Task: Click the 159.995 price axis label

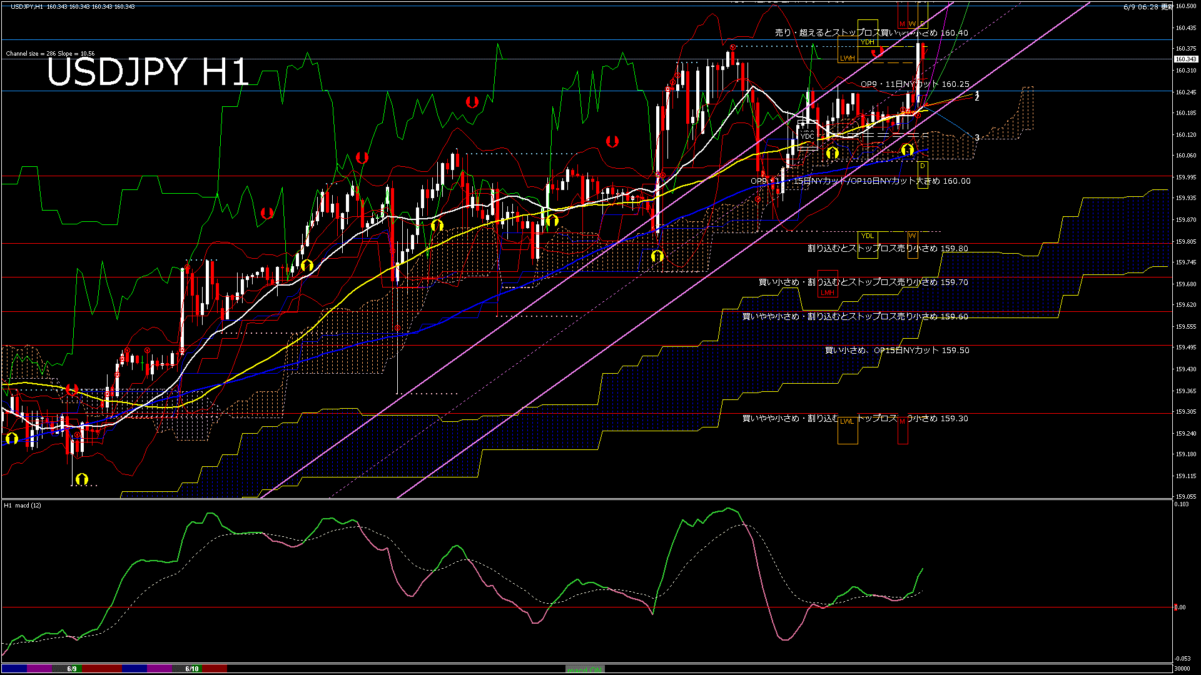Action: pyautogui.click(x=1186, y=177)
